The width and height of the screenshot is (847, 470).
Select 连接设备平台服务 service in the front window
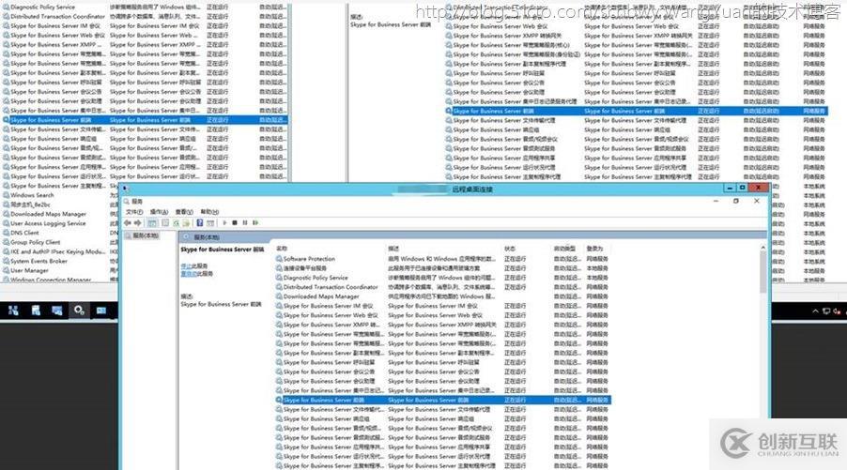pos(305,268)
